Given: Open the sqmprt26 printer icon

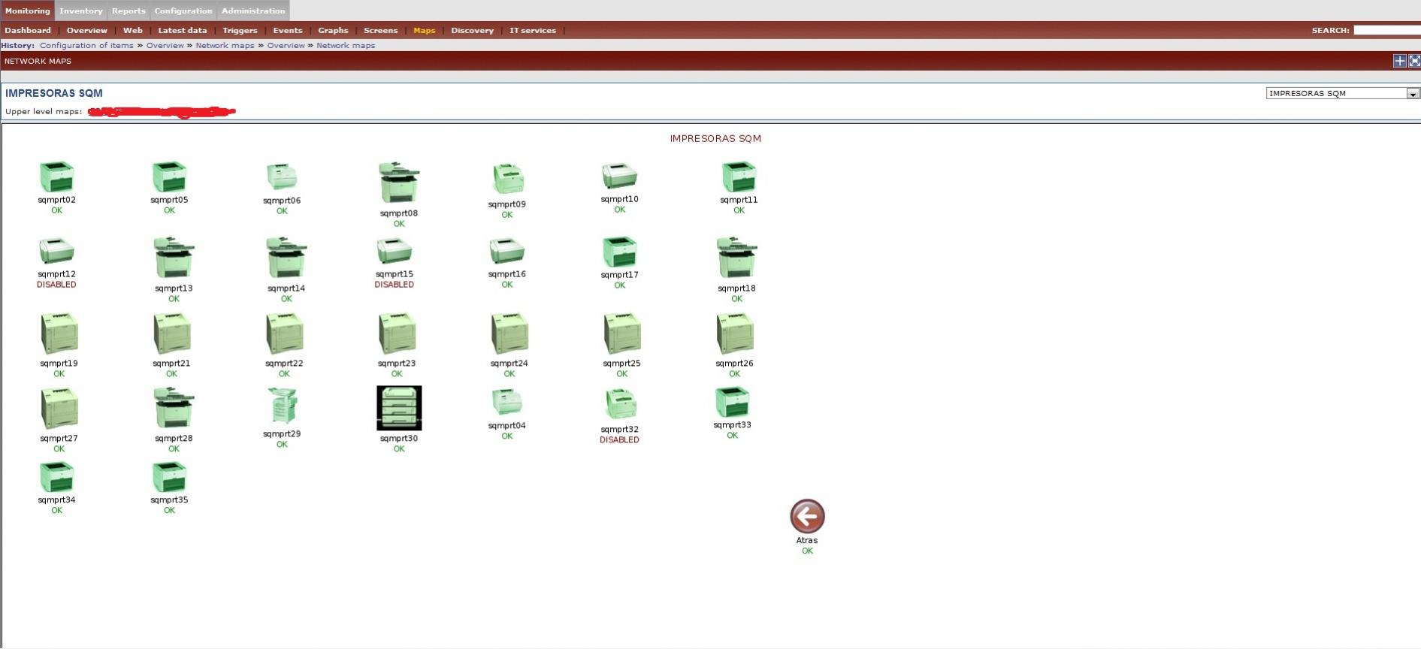Looking at the screenshot, I should (x=736, y=334).
